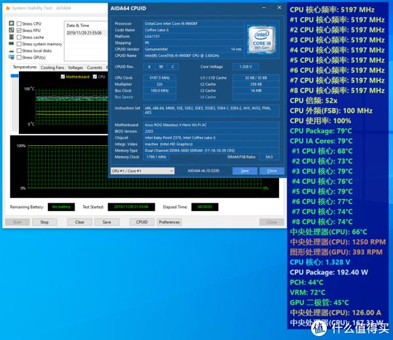Screen dimensions: 393x340
Task: Uncheck the Stress FPU checkbox
Action: [x=19, y=31]
